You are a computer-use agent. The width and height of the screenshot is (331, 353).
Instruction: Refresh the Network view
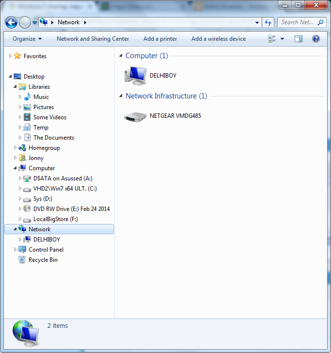pos(268,22)
